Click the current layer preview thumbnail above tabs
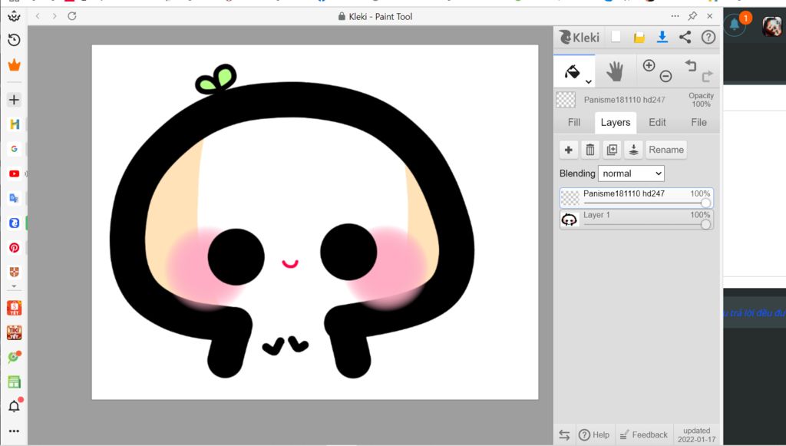Viewport: 786px width, 446px height. (566, 100)
